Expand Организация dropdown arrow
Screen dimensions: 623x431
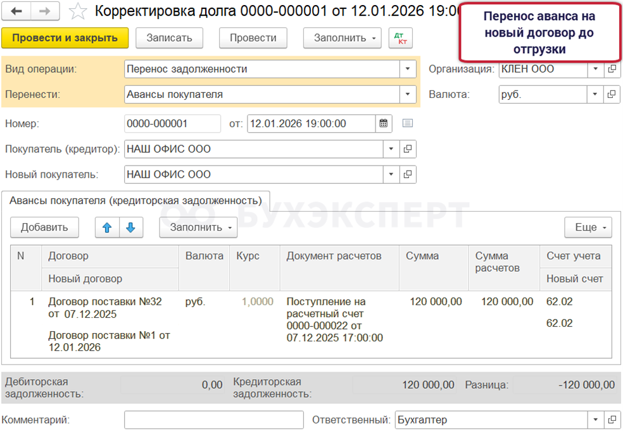click(595, 69)
